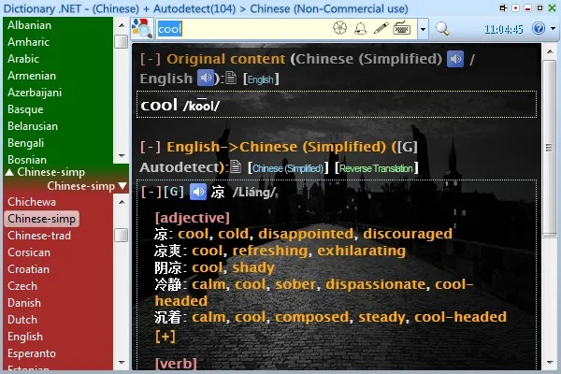Click the source language list scrollbar thumb
Viewport: 561px width, 374px height.
point(122,42)
